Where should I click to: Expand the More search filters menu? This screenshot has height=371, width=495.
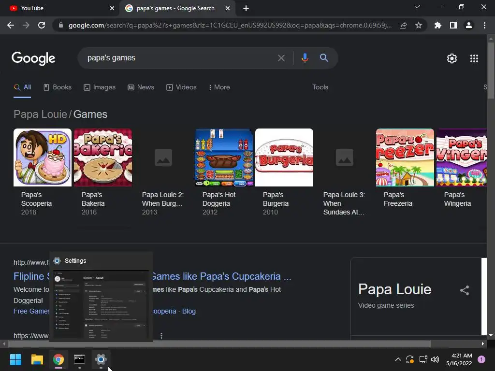point(219,87)
